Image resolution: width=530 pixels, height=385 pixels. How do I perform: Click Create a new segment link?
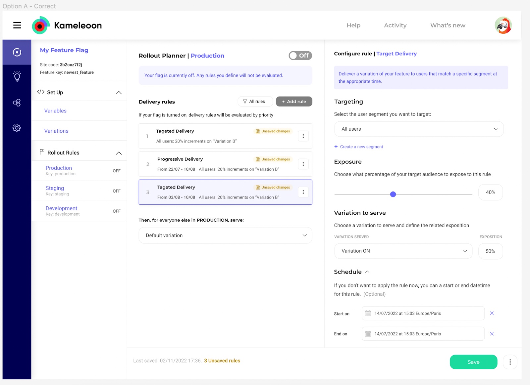361,147
